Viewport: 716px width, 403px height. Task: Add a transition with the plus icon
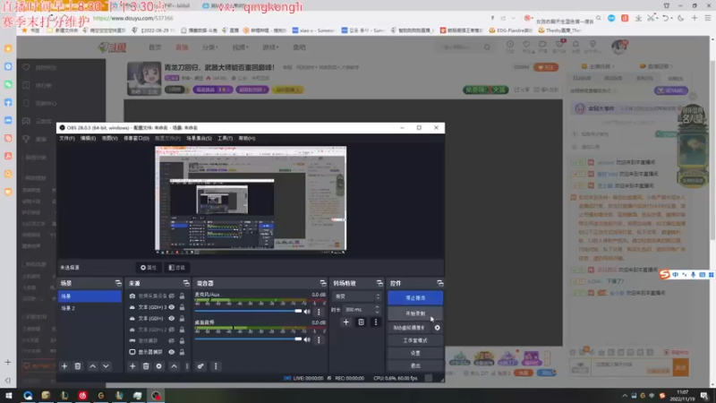pos(345,322)
